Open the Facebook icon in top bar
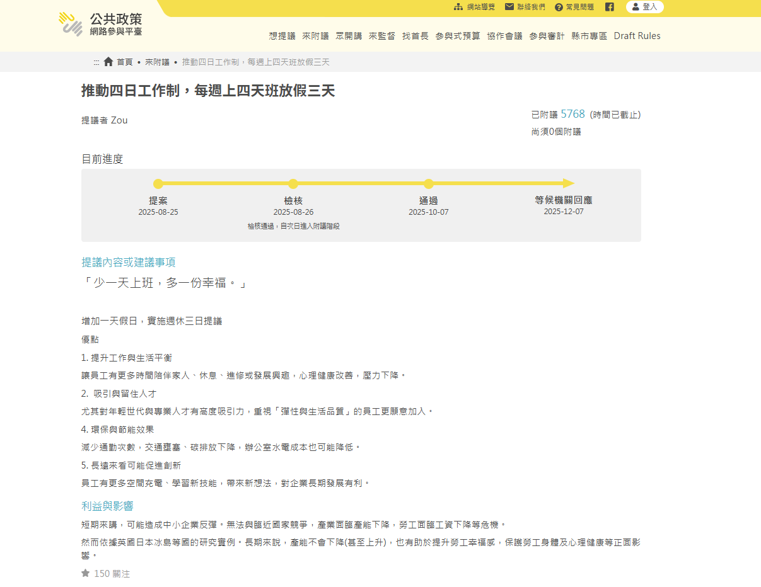Viewport: 761px width, 587px height. (x=610, y=7)
